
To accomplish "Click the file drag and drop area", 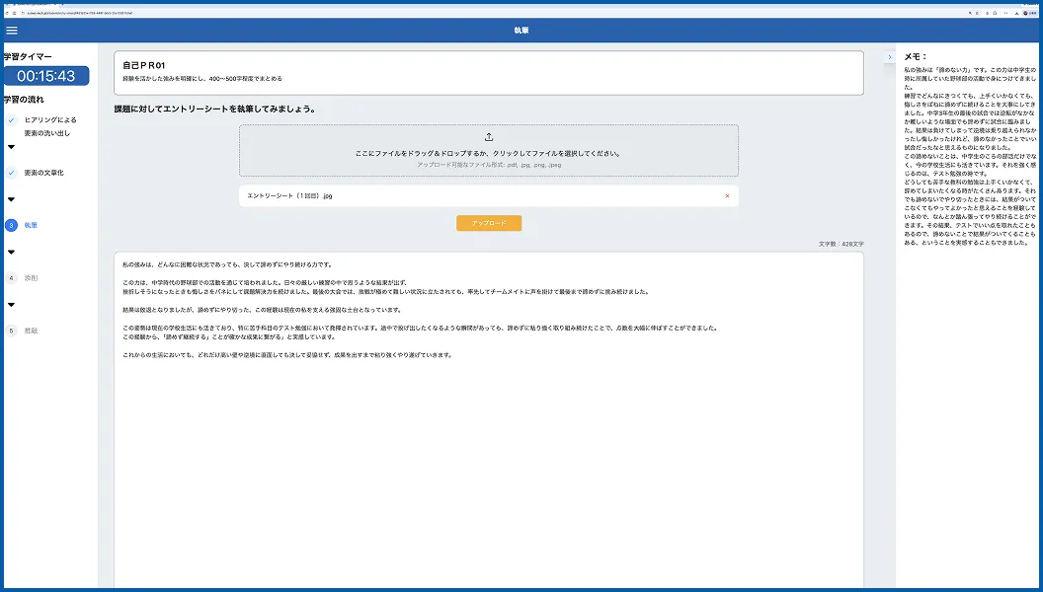I will [489, 150].
